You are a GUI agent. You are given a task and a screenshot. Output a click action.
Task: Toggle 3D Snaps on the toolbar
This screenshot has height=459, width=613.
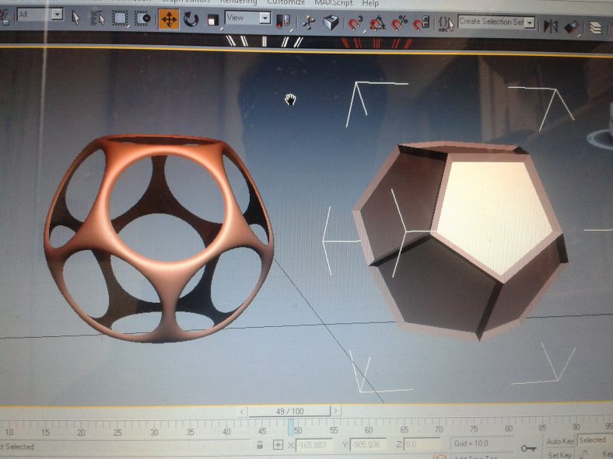[356, 24]
